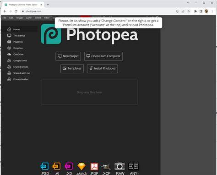Screen dimensions: 217x175
Task: Click the Sketch format icon
Action: 81,166
